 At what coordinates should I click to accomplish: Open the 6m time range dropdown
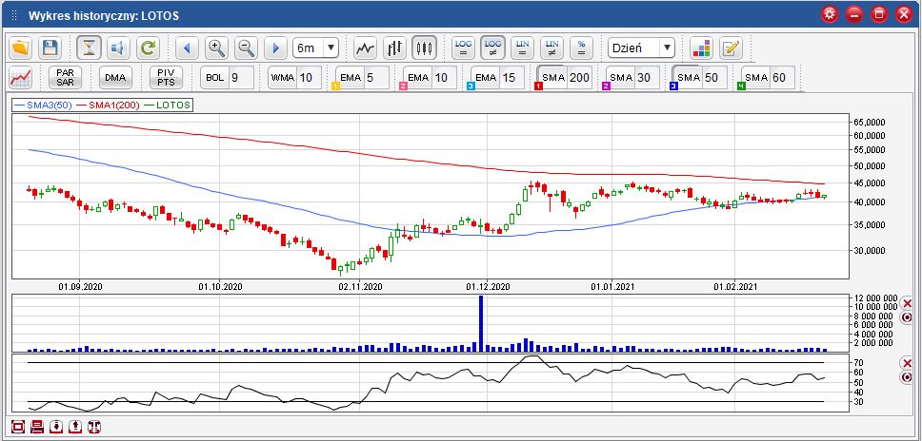tap(316, 48)
